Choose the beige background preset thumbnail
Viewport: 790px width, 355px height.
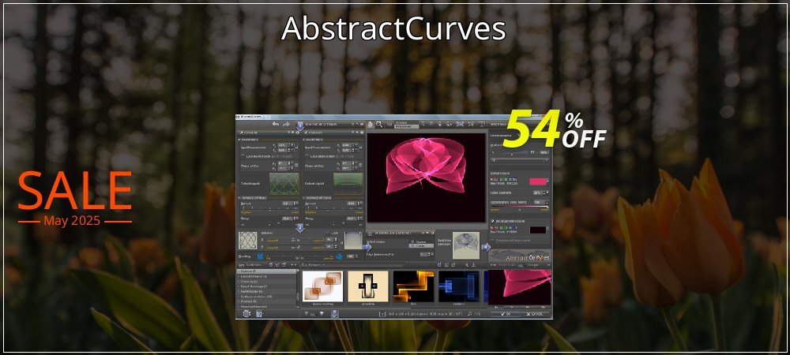pyautogui.click(x=368, y=286)
